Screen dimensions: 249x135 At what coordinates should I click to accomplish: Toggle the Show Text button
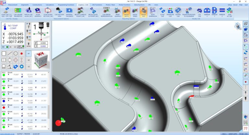pos(143,12)
